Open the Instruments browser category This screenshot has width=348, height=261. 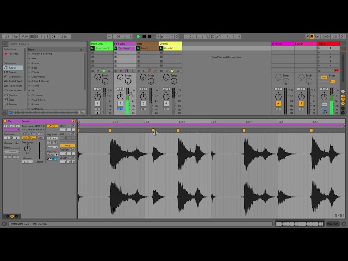(x=13, y=77)
